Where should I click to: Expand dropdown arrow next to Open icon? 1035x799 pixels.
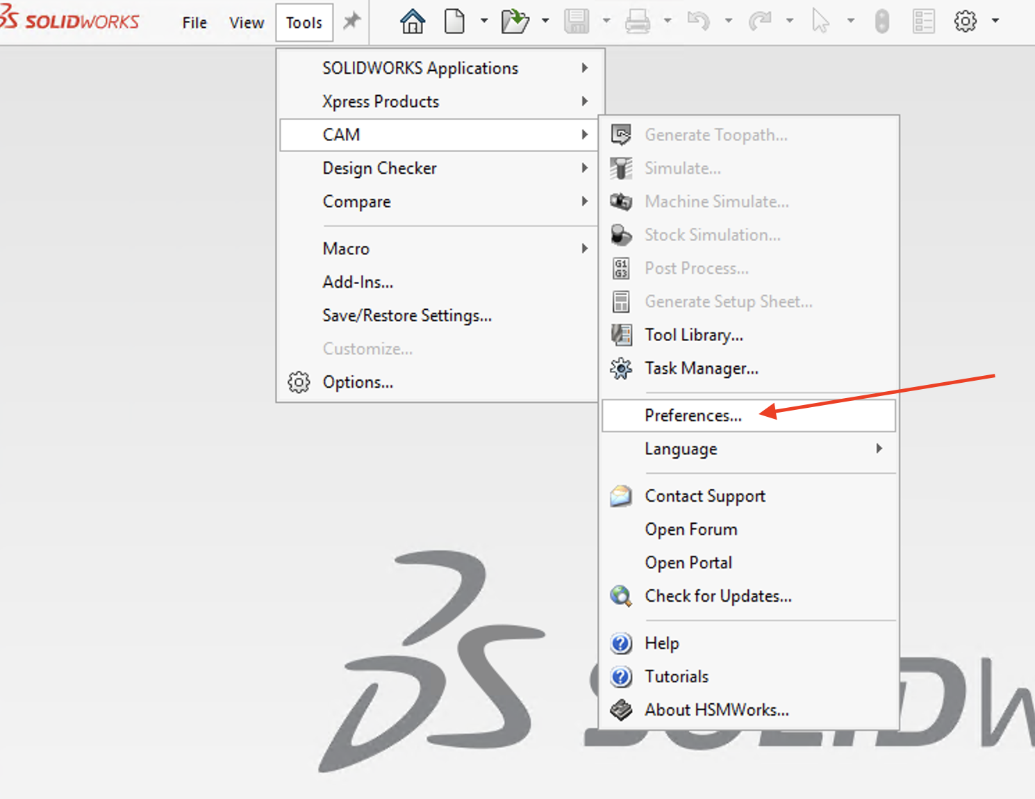(x=545, y=21)
